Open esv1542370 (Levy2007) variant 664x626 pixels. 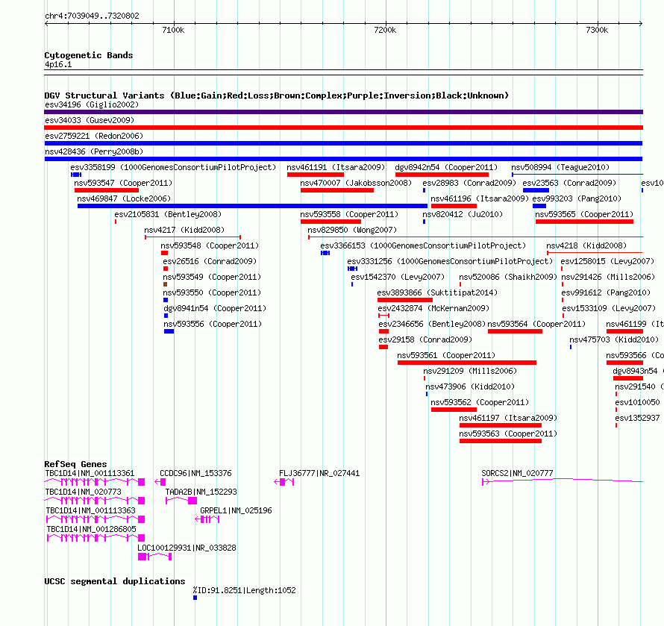(352, 284)
